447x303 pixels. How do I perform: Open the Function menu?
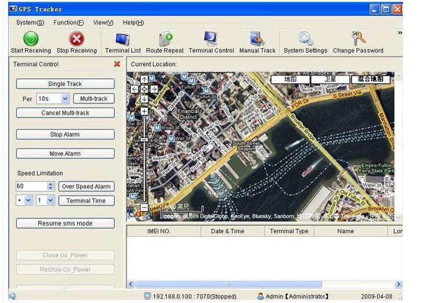tap(68, 23)
